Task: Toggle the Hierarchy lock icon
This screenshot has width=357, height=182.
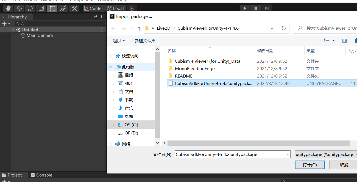Action: coord(96,17)
